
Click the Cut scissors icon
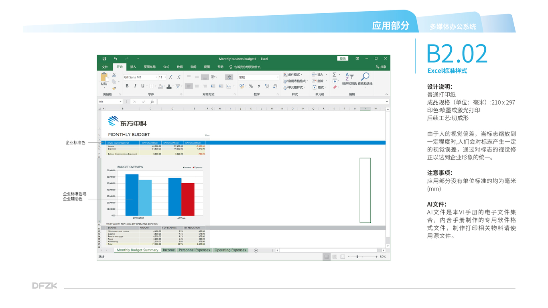pos(114,75)
